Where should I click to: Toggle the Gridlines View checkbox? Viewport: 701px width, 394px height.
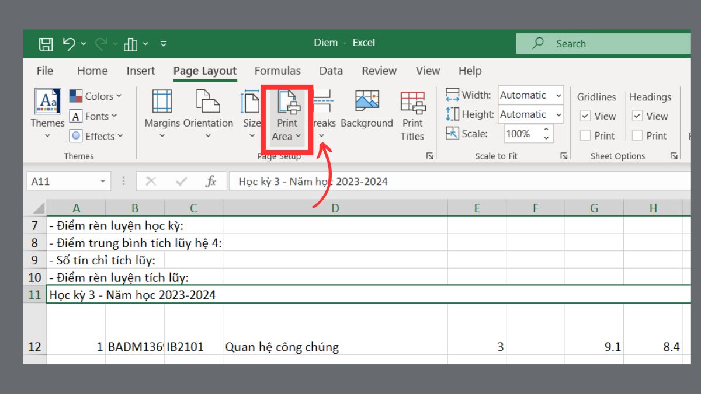pos(585,116)
